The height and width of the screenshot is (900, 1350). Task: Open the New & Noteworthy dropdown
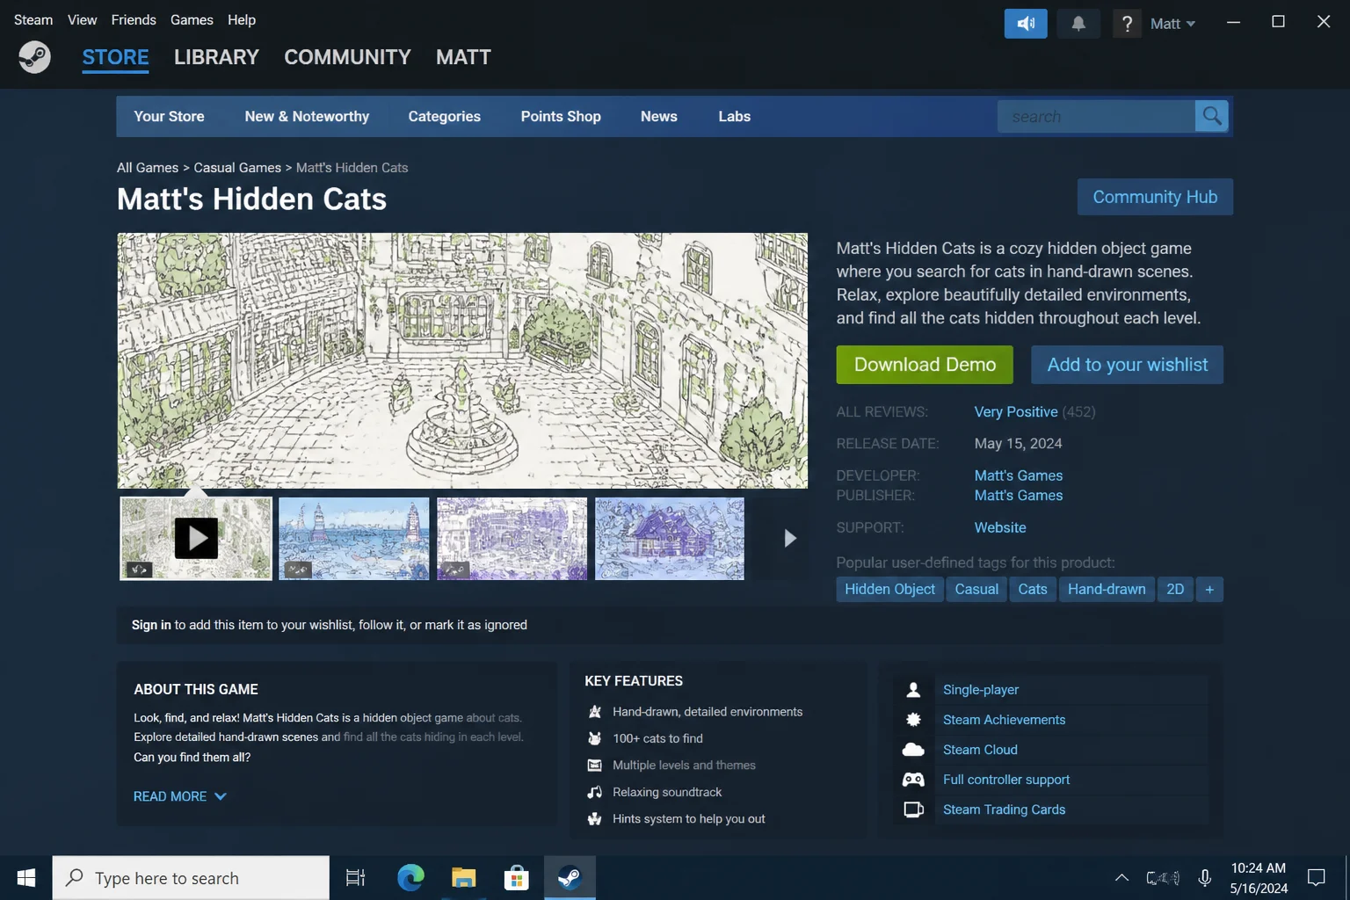[x=307, y=116]
